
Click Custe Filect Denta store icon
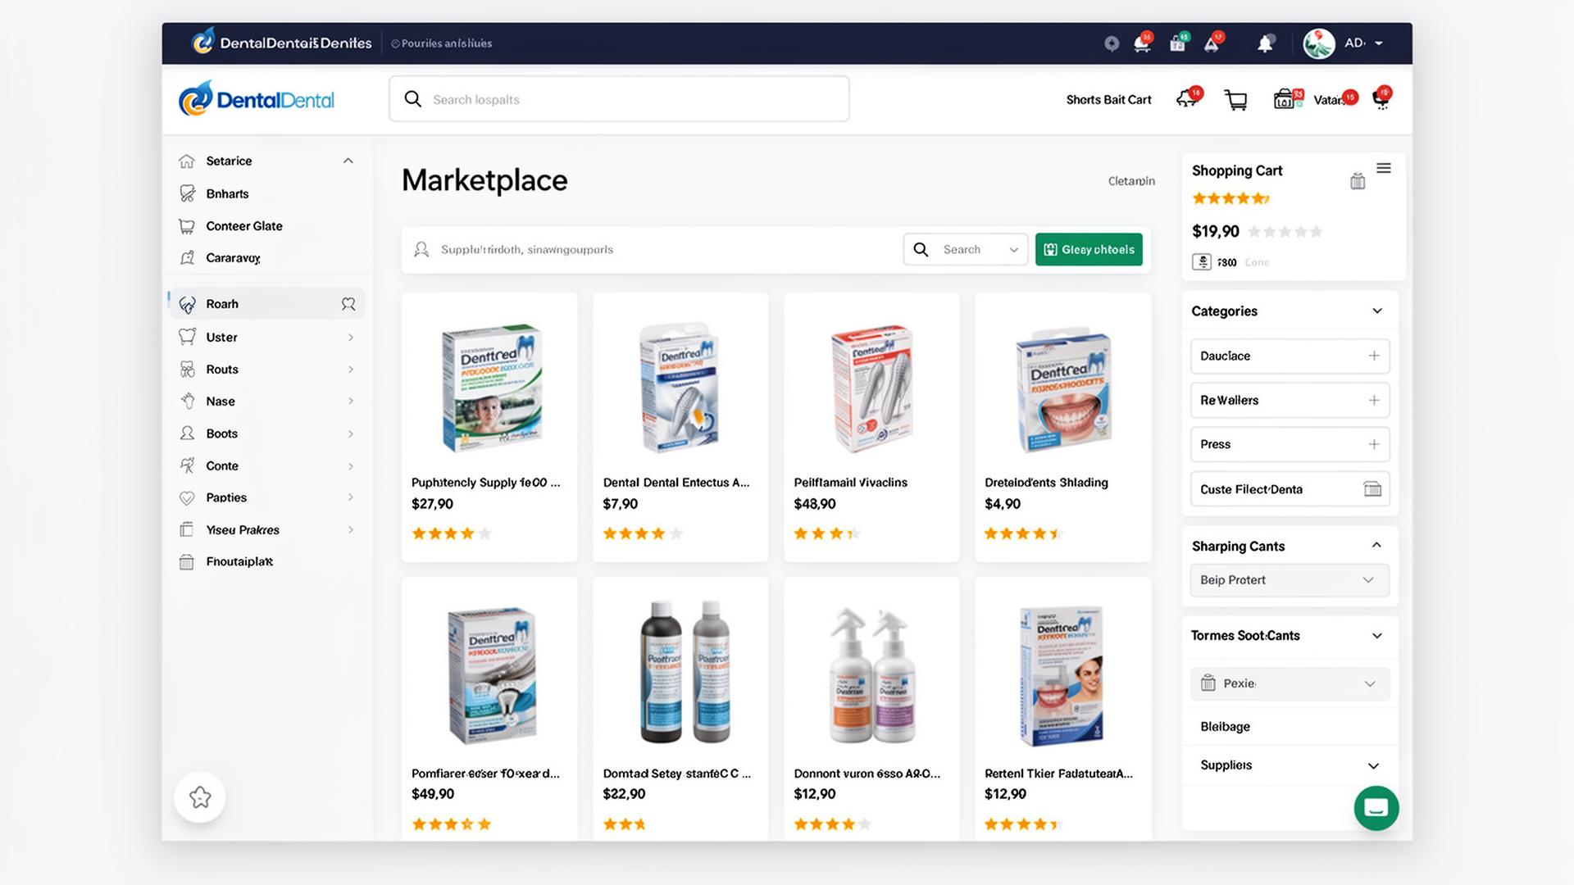click(x=1372, y=489)
